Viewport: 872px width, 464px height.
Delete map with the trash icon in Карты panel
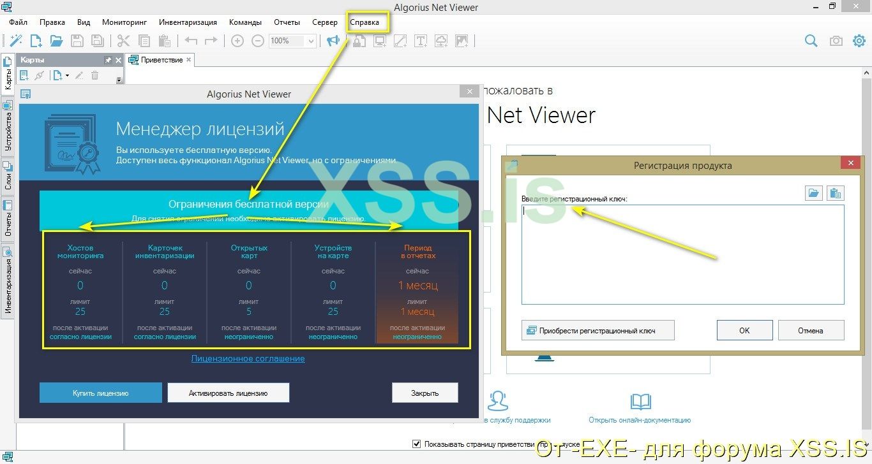(x=95, y=76)
